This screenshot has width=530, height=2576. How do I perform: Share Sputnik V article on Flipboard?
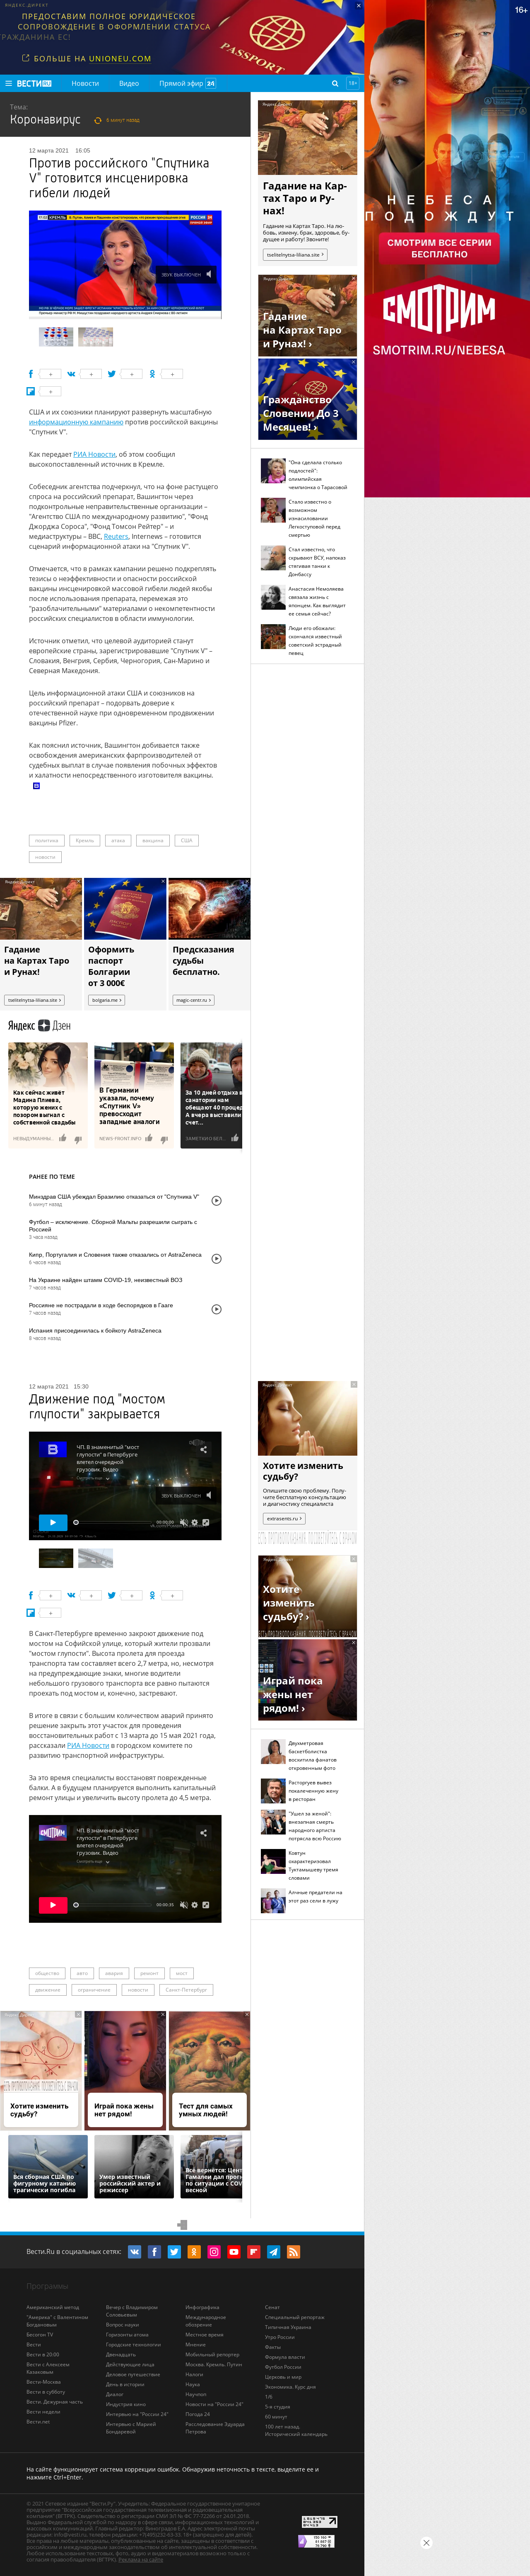pos(31,391)
